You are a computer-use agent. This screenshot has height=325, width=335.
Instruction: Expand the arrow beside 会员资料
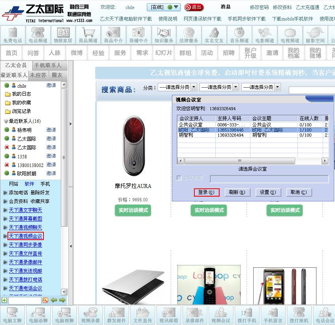pyautogui.click(x=6, y=201)
